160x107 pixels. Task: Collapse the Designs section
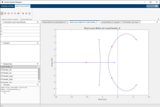pos(1,43)
